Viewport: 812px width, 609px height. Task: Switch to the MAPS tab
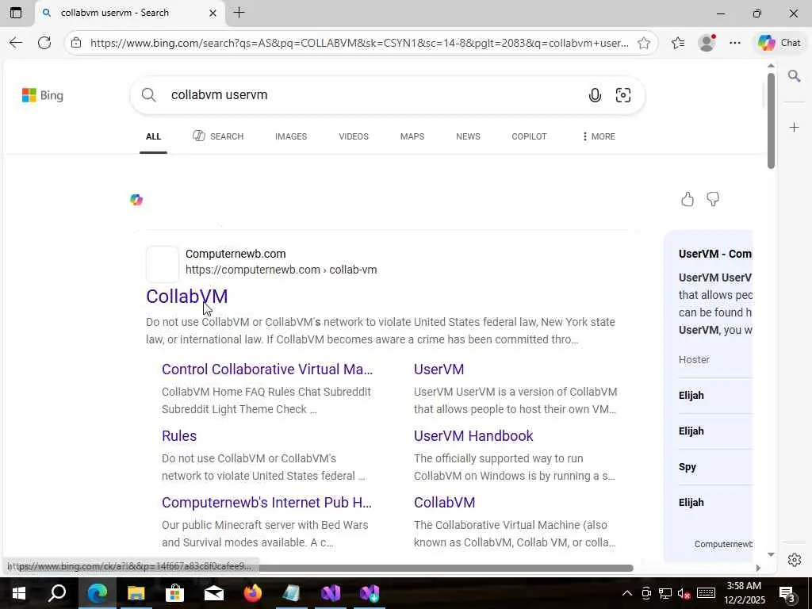[x=412, y=136]
